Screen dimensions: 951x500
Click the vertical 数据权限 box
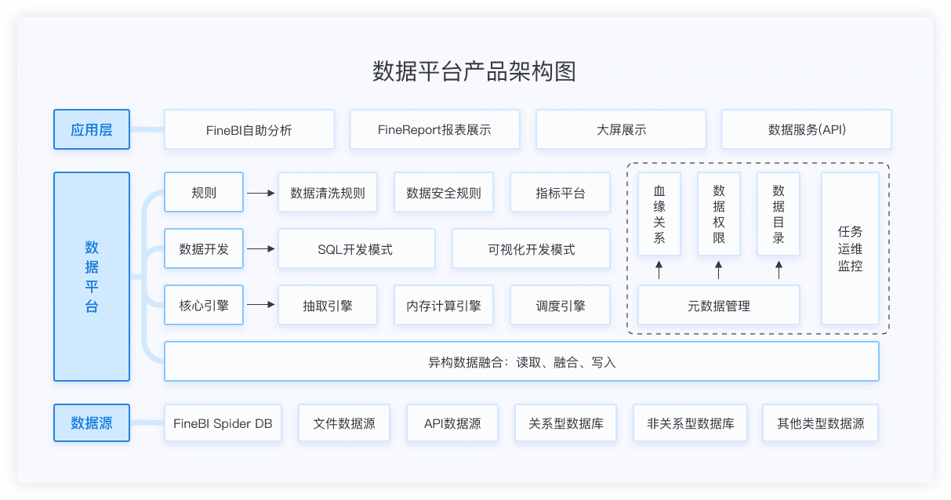719,214
